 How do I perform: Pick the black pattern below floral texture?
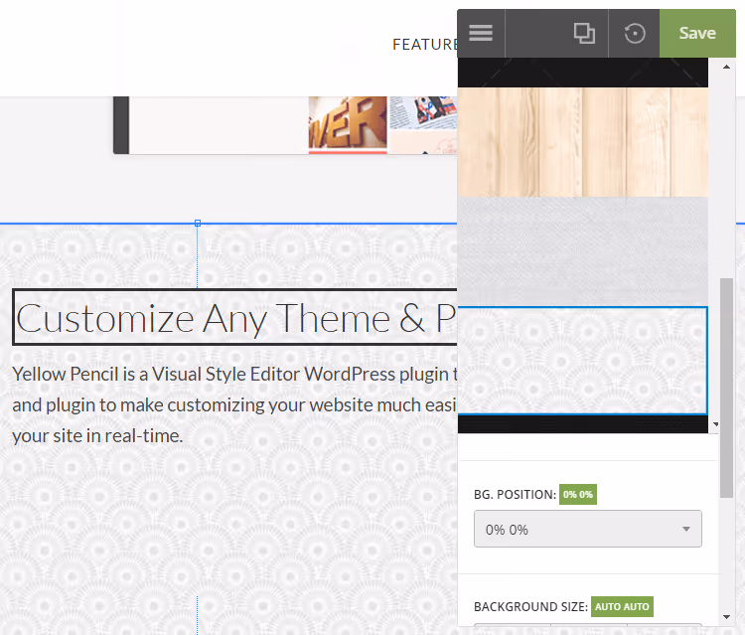point(582,424)
